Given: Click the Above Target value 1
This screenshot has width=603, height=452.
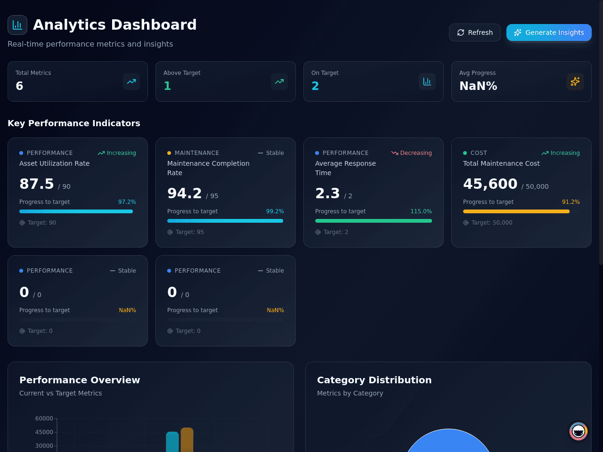Looking at the screenshot, I should point(167,86).
